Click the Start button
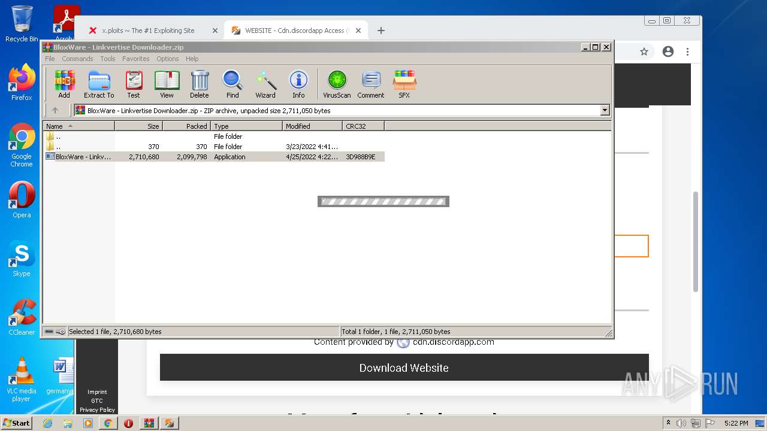Screen dimensions: 767x431 [17, 423]
